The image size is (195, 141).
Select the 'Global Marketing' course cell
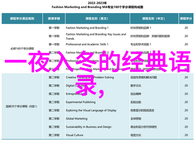[x=77, y=119]
